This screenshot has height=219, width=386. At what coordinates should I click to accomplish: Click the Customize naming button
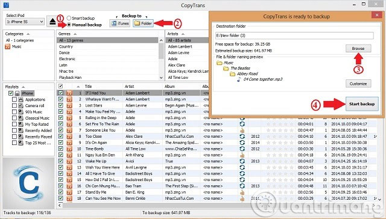pyautogui.click(x=358, y=84)
